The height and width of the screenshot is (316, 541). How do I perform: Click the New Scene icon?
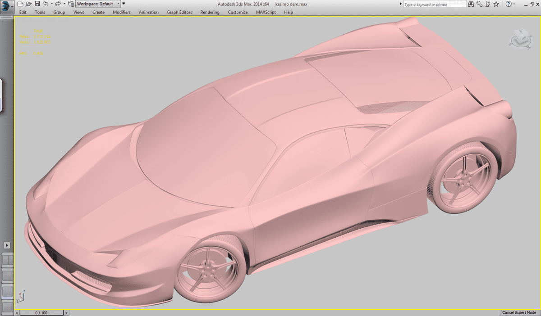[20, 4]
